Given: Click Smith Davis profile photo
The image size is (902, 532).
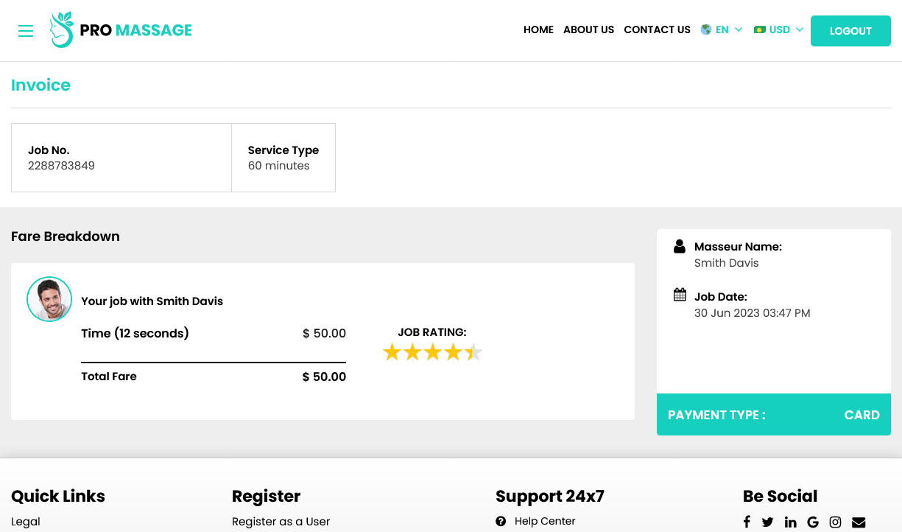Looking at the screenshot, I should [49, 299].
